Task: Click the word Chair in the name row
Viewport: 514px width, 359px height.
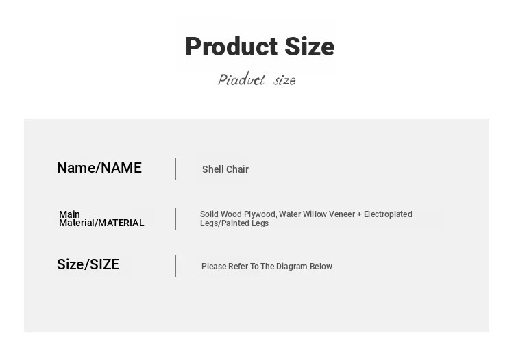Action: click(237, 169)
